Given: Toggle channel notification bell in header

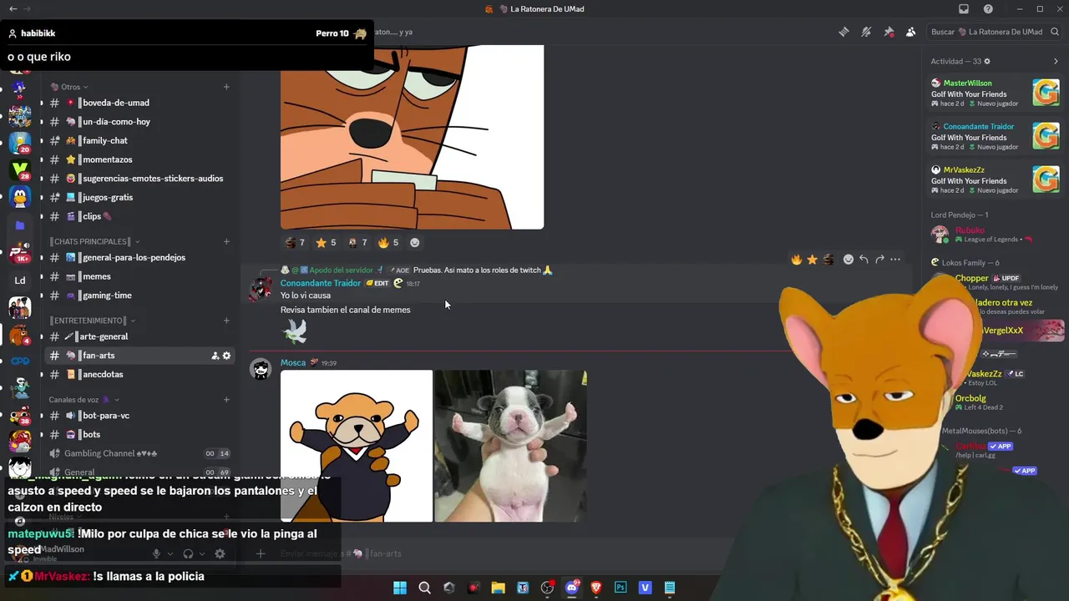Looking at the screenshot, I should pos(866,32).
